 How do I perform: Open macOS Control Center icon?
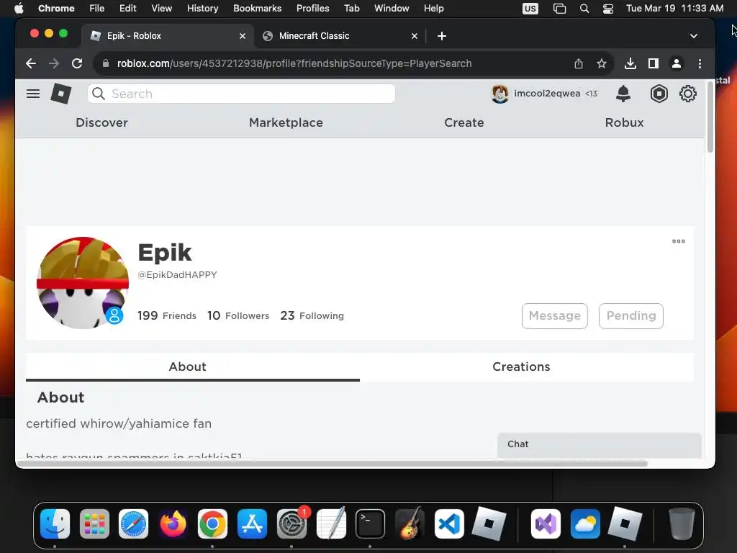click(607, 9)
